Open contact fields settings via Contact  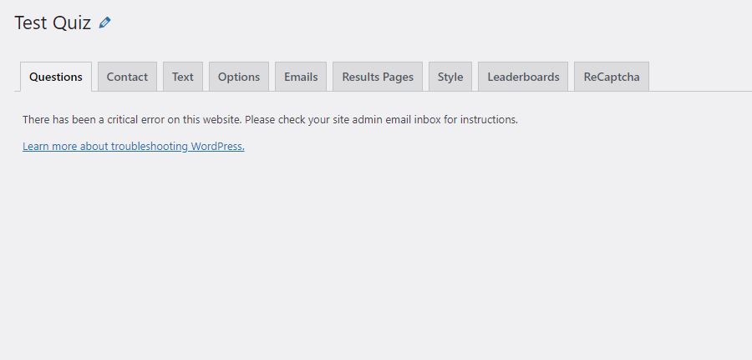127,77
